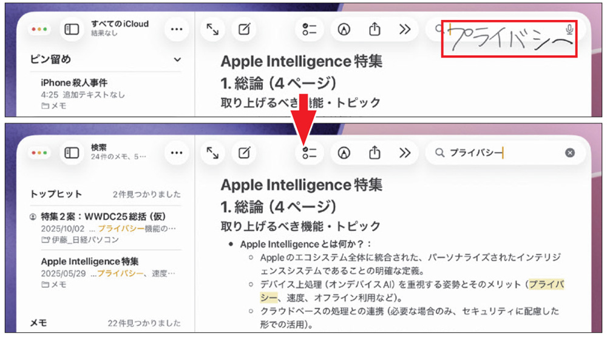Open search result Apple Intelligence特集 dated 2025/05/29
This screenshot has width=607, height=337.
pos(106,273)
